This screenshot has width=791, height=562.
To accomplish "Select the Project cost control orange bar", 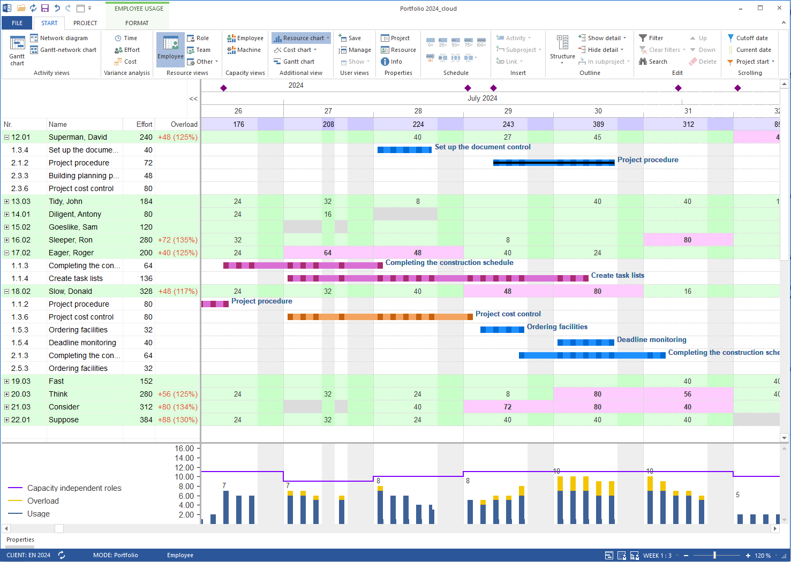I will coord(380,317).
